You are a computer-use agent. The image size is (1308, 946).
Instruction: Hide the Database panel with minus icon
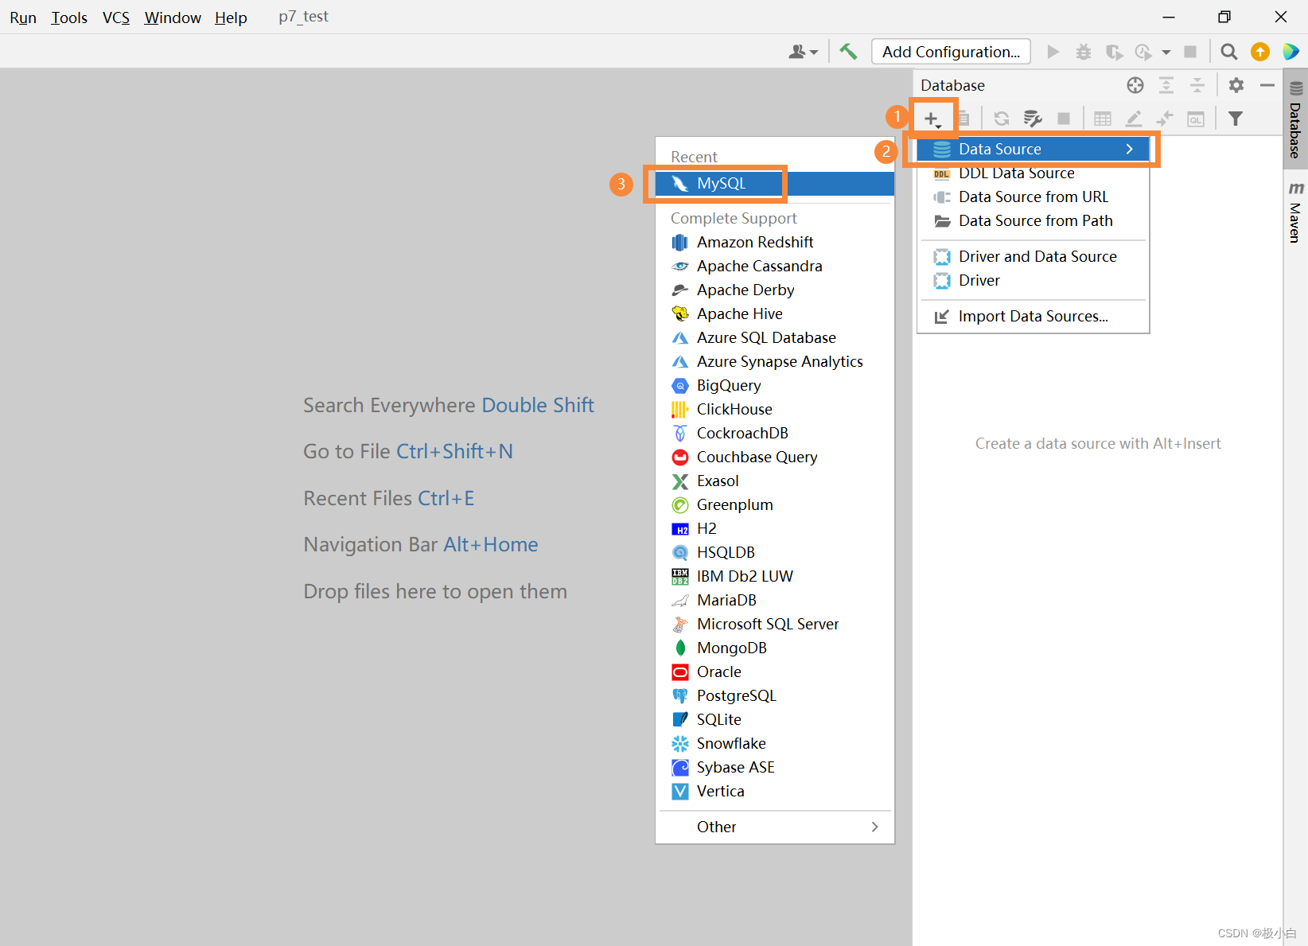[1267, 85]
